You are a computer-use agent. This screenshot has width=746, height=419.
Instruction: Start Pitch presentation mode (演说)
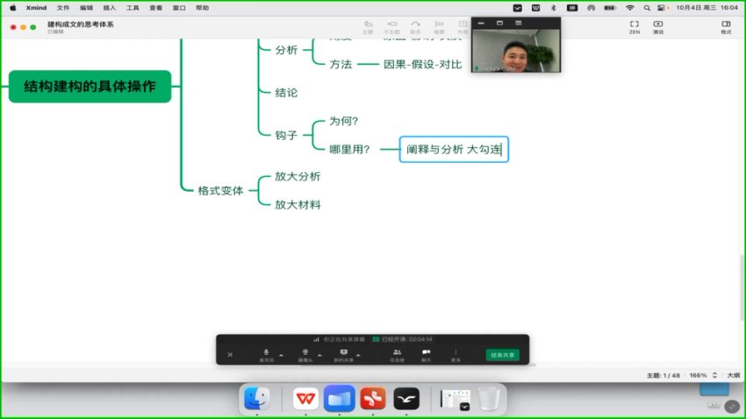(x=657, y=26)
